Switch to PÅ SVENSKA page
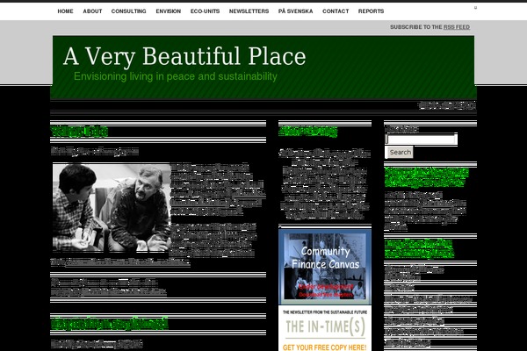The width and height of the screenshot is (527, 351). click(295, 11)
